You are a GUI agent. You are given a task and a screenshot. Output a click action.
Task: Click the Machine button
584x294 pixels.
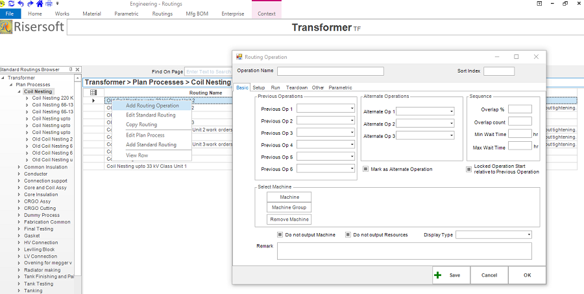pyautogui.click(x=289, y=197)
